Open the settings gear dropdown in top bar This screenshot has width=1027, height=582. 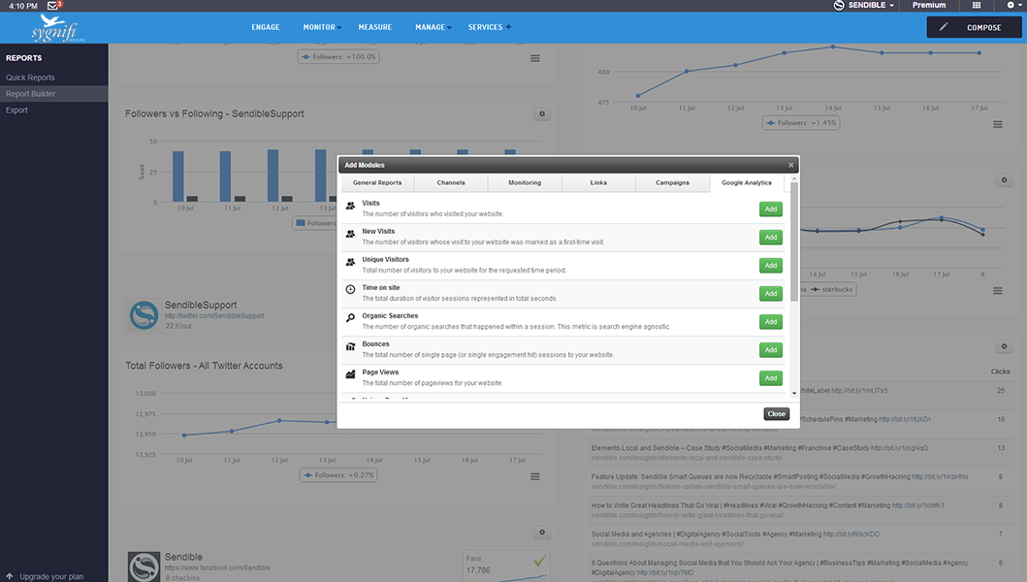(1011, 6)
